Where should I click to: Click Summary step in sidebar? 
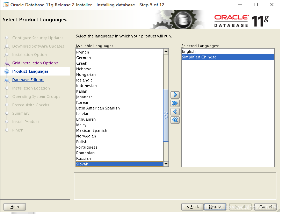pyautogui.click(x=21, y=113)
